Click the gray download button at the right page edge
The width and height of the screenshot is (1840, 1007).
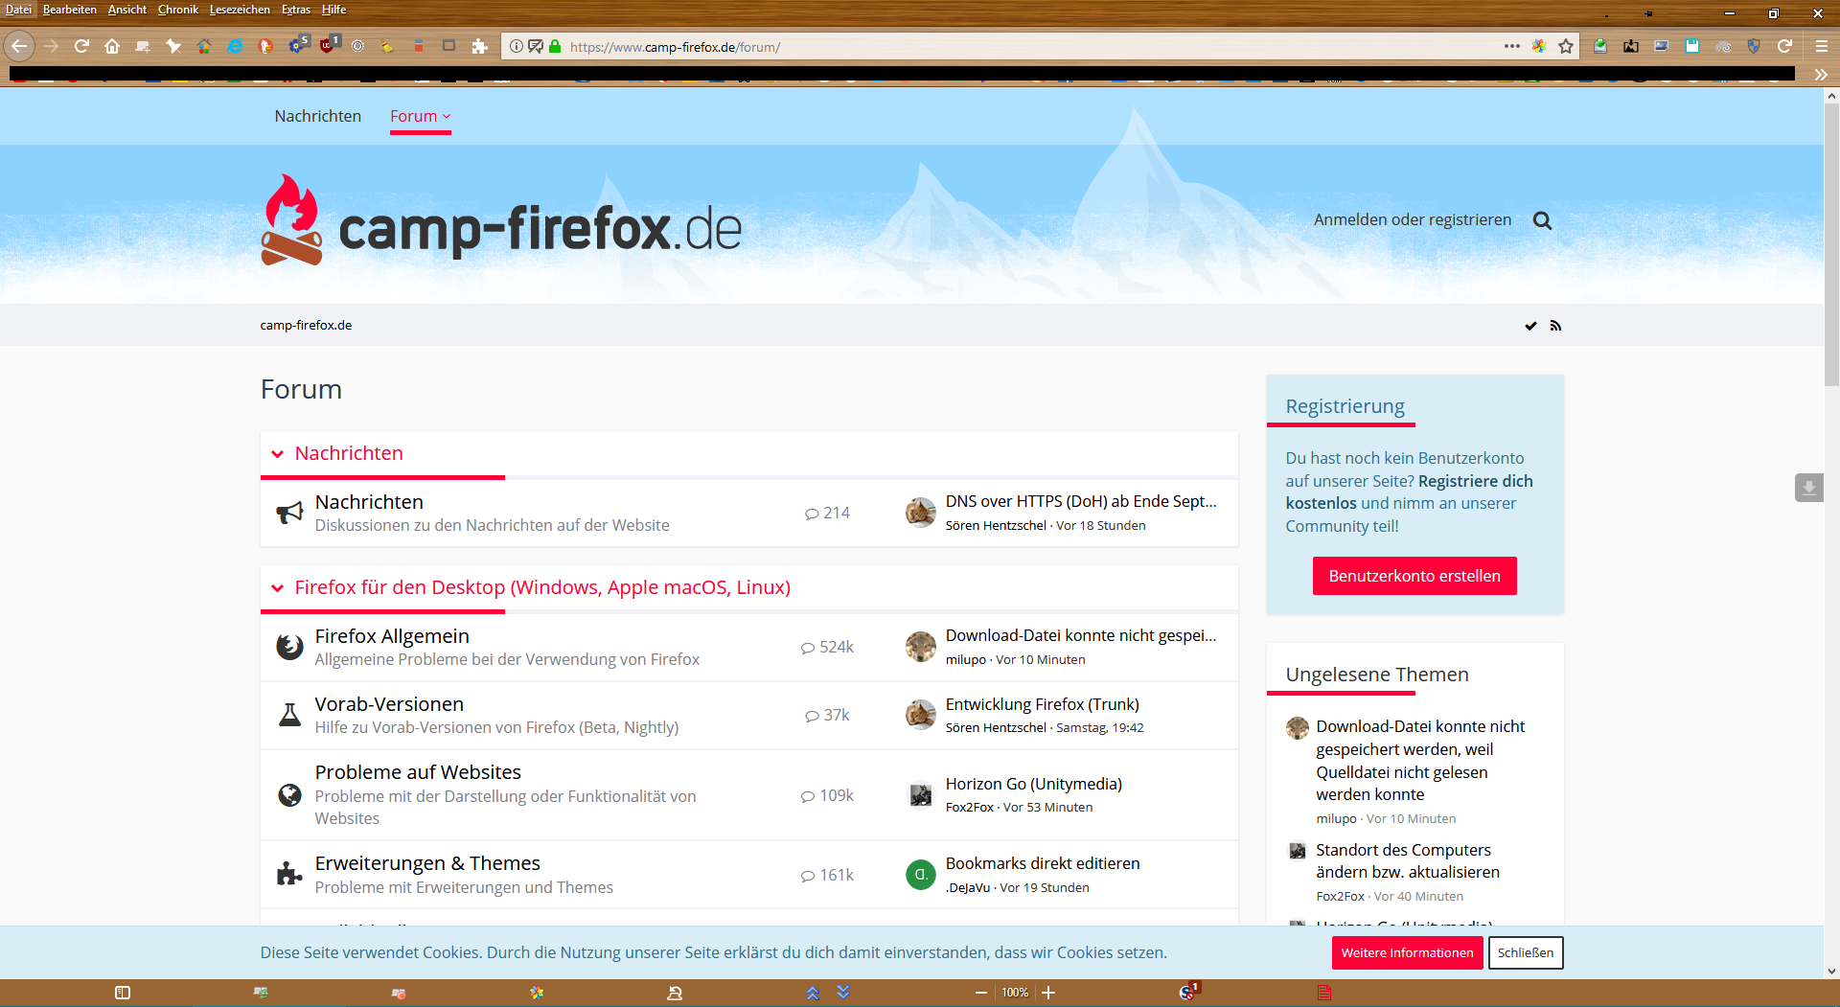[x=1808, y=488]
